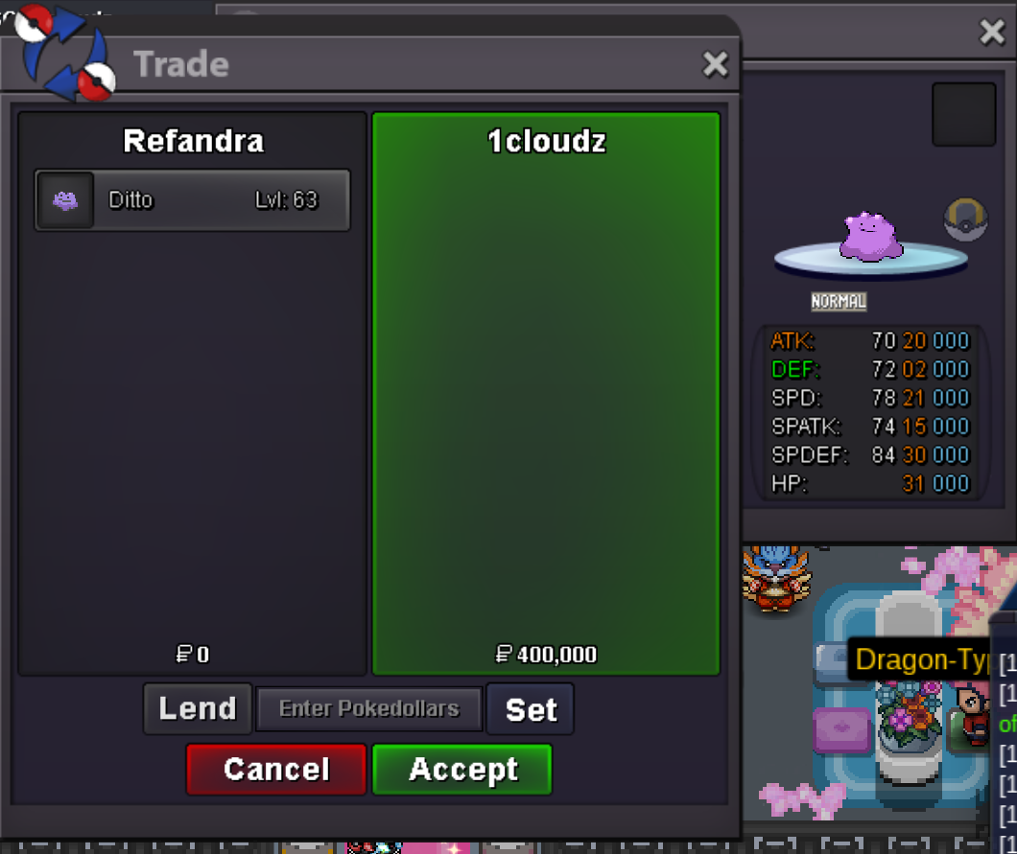Close the Pokemon summary panel behind
Image resolution: width=1017 pixels, height=854 pixels.
[992, 31]
